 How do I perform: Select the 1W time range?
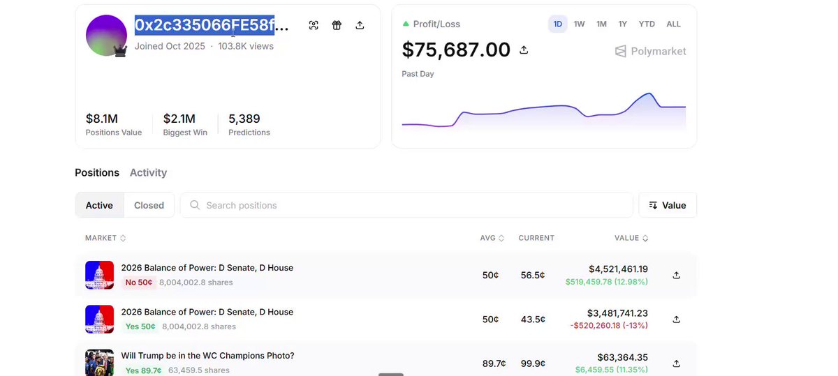coord(580,24)
